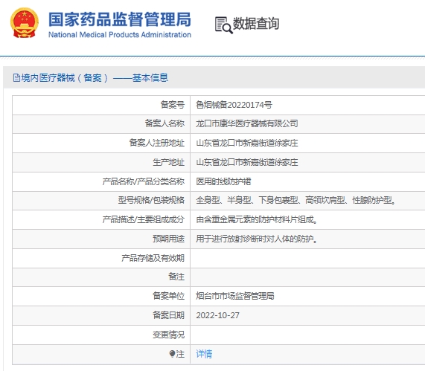
Task: Click the 备案人注册地址 row label
Action: coord(156,143)
